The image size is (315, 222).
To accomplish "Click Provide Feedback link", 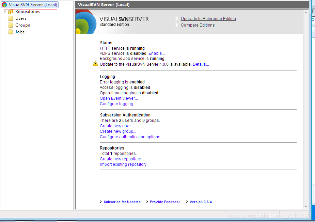I will point(165,202).
